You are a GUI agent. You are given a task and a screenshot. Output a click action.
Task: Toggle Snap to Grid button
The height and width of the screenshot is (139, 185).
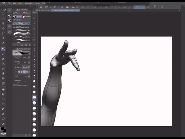[148, 7]
